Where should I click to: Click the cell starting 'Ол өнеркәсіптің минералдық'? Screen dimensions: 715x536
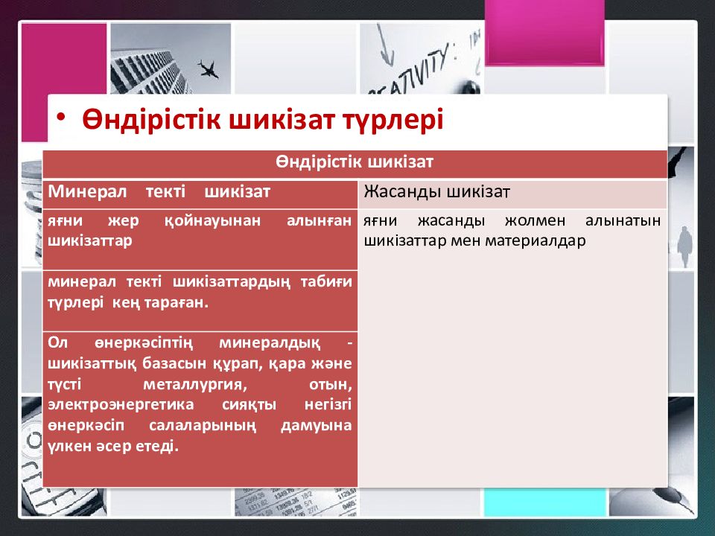click(200, 409)
